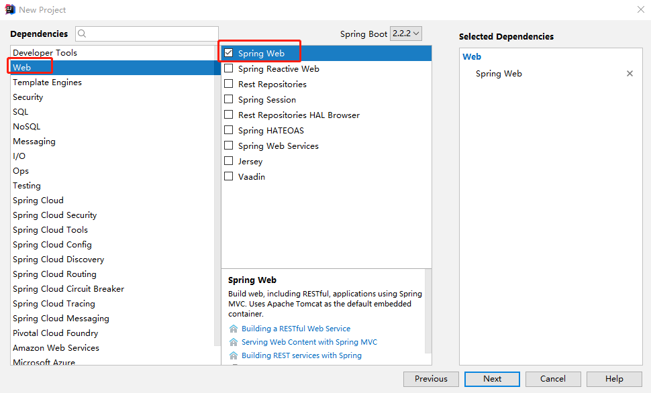Click the Cancel button
Screen dimensions: 651x393
(552, 379)
